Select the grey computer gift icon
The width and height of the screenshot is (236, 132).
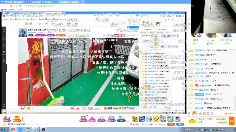point(178,119)
